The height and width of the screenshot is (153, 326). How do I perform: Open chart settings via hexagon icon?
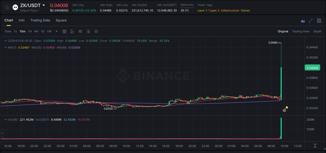pos(96,31)
